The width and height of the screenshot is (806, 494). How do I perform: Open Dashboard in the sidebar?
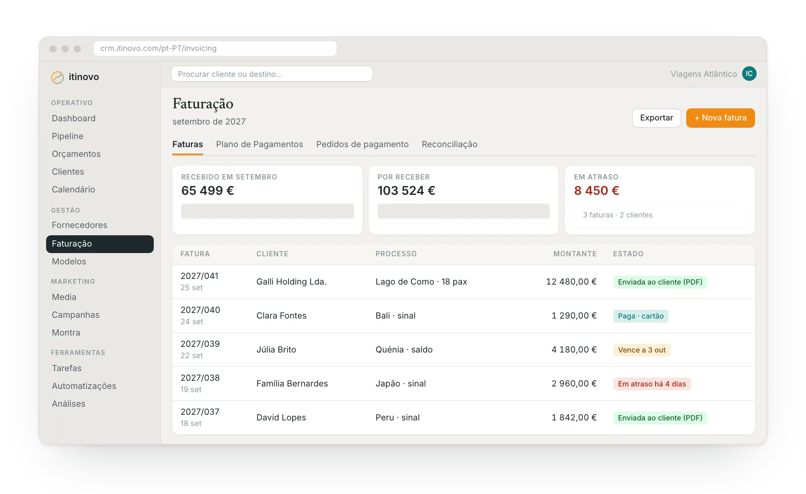pos(74,118)
